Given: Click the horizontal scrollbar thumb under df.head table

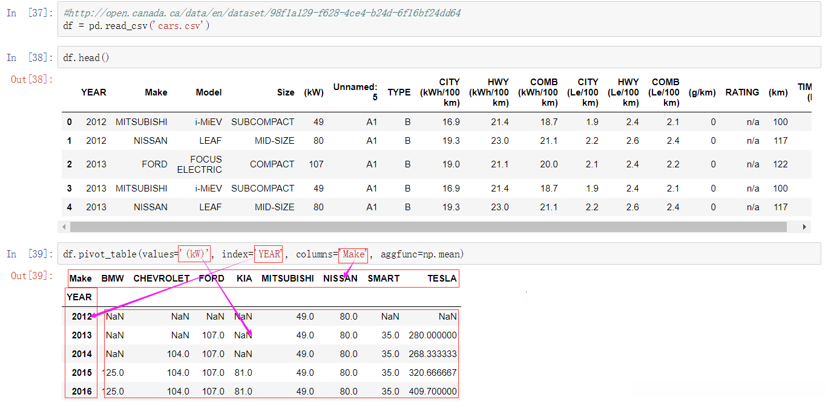Looking at the screenshot, I should 427,227.
